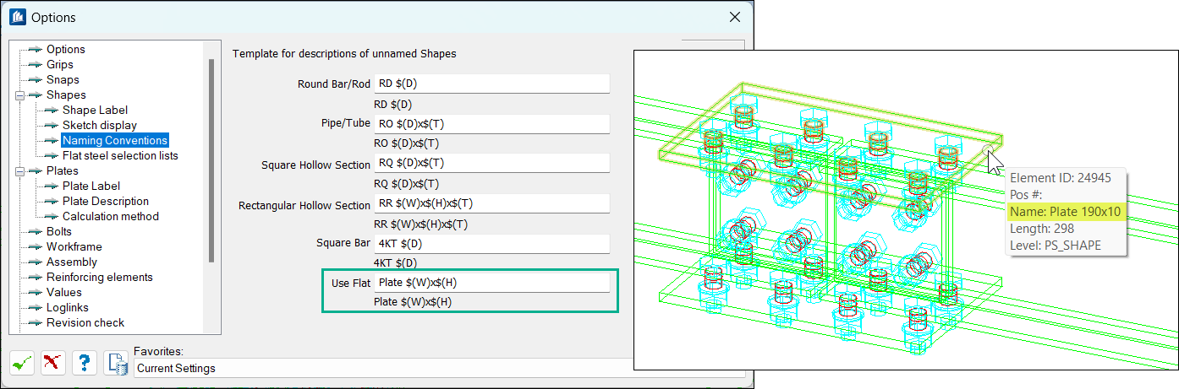Select Options in the tree
The image size is (1179, 389).
(x=66, y=50)
